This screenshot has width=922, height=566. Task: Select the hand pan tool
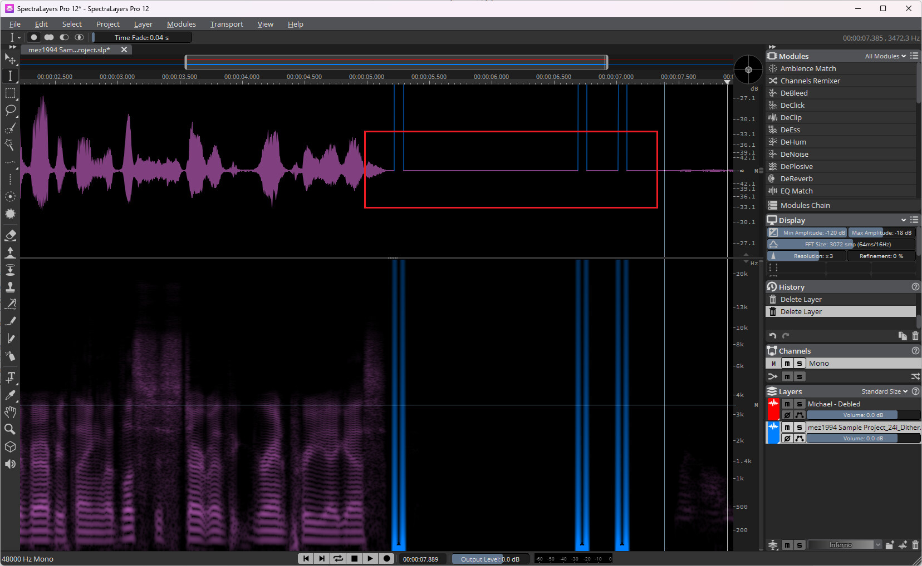tap(10, 412)
